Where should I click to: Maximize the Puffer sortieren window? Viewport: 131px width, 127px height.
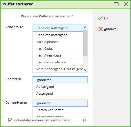pyautogui.click(x=116, y=4)
